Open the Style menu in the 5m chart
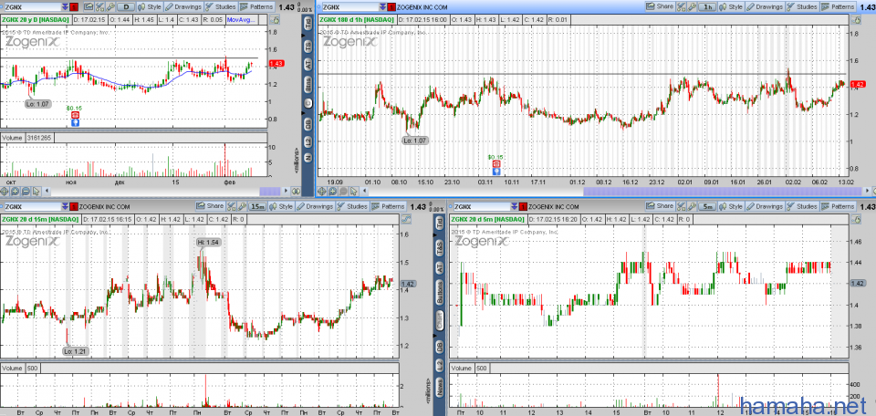876x416 pixels. pyautogui.click(x=731, y=206)
